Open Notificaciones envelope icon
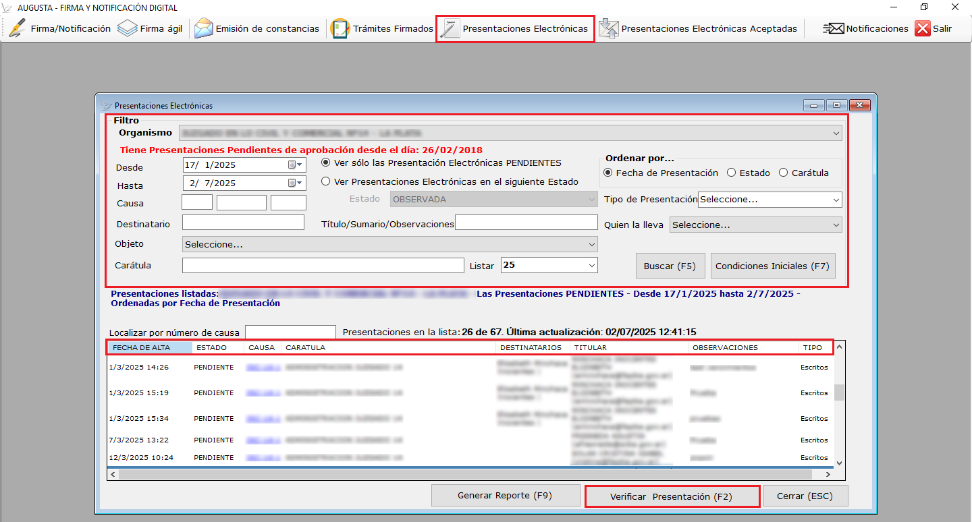 tap(834, 29)
